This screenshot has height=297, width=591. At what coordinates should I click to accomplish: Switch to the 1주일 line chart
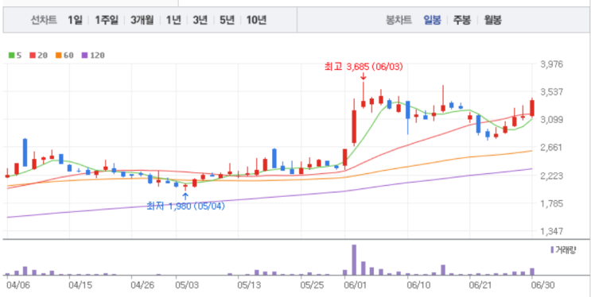click(107, 20)
